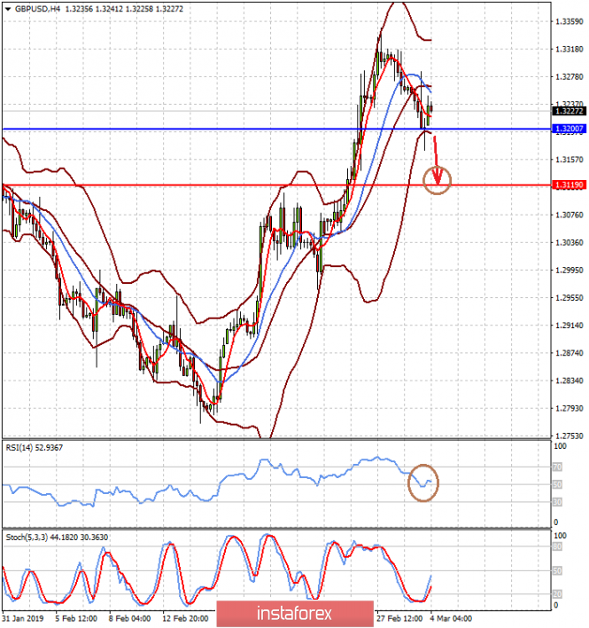The height and width of the screenshot is (628, 589).
Task: Click the 12 Feb 20:00 time label
Action: pyautogui.click(x=185, y=619)
